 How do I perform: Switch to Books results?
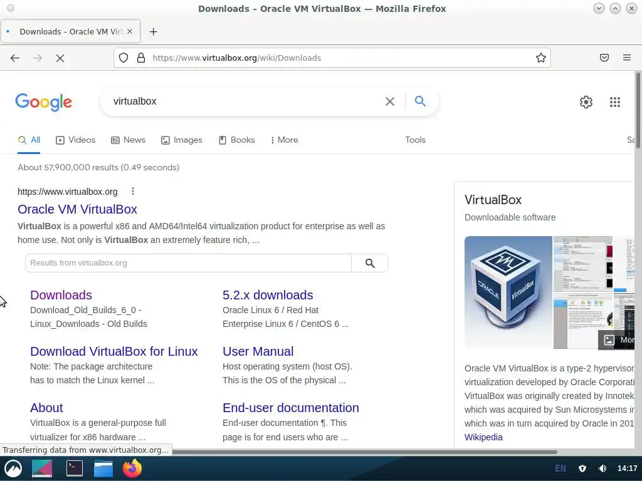236,140
